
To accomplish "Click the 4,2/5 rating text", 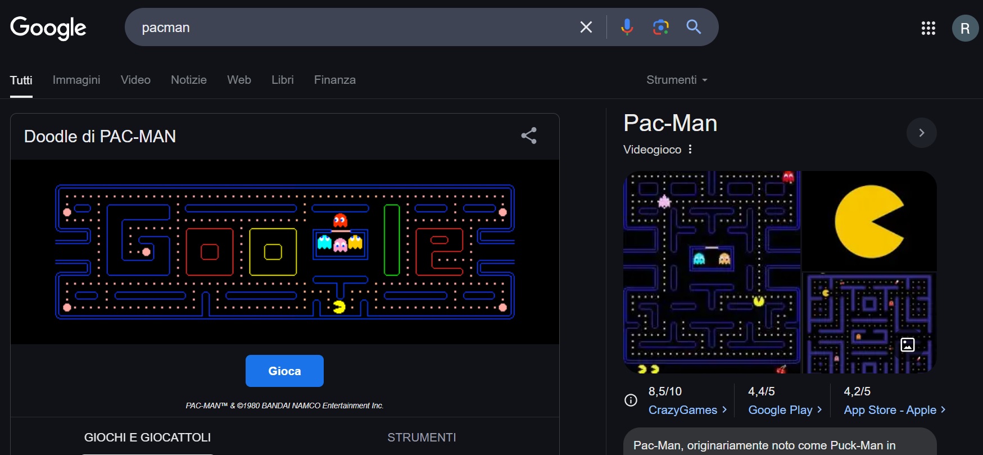I will point(857,391).
